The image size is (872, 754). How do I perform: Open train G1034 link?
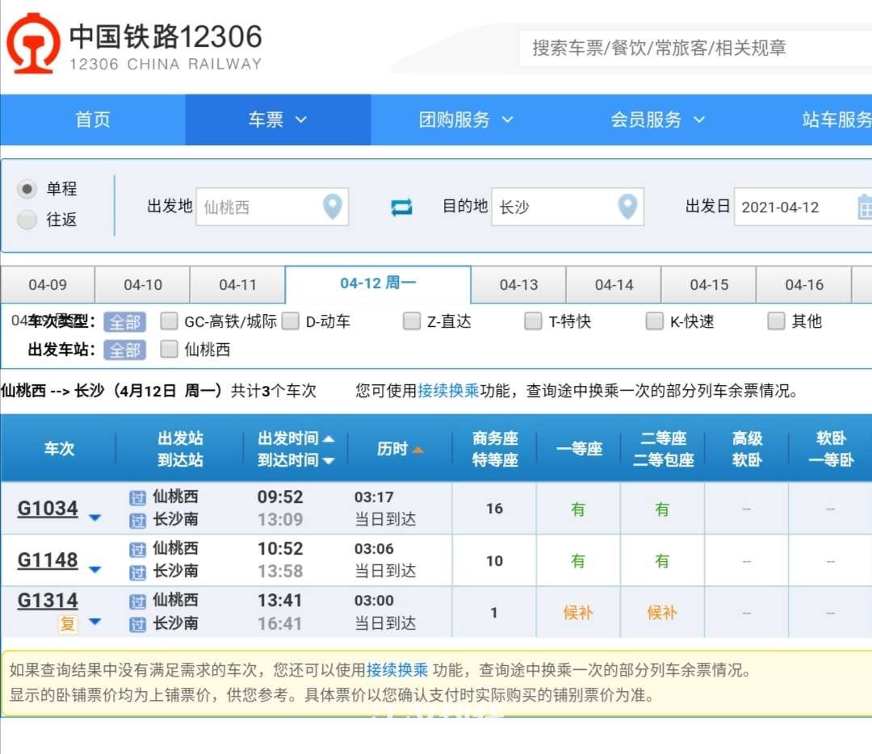(48, 509)
